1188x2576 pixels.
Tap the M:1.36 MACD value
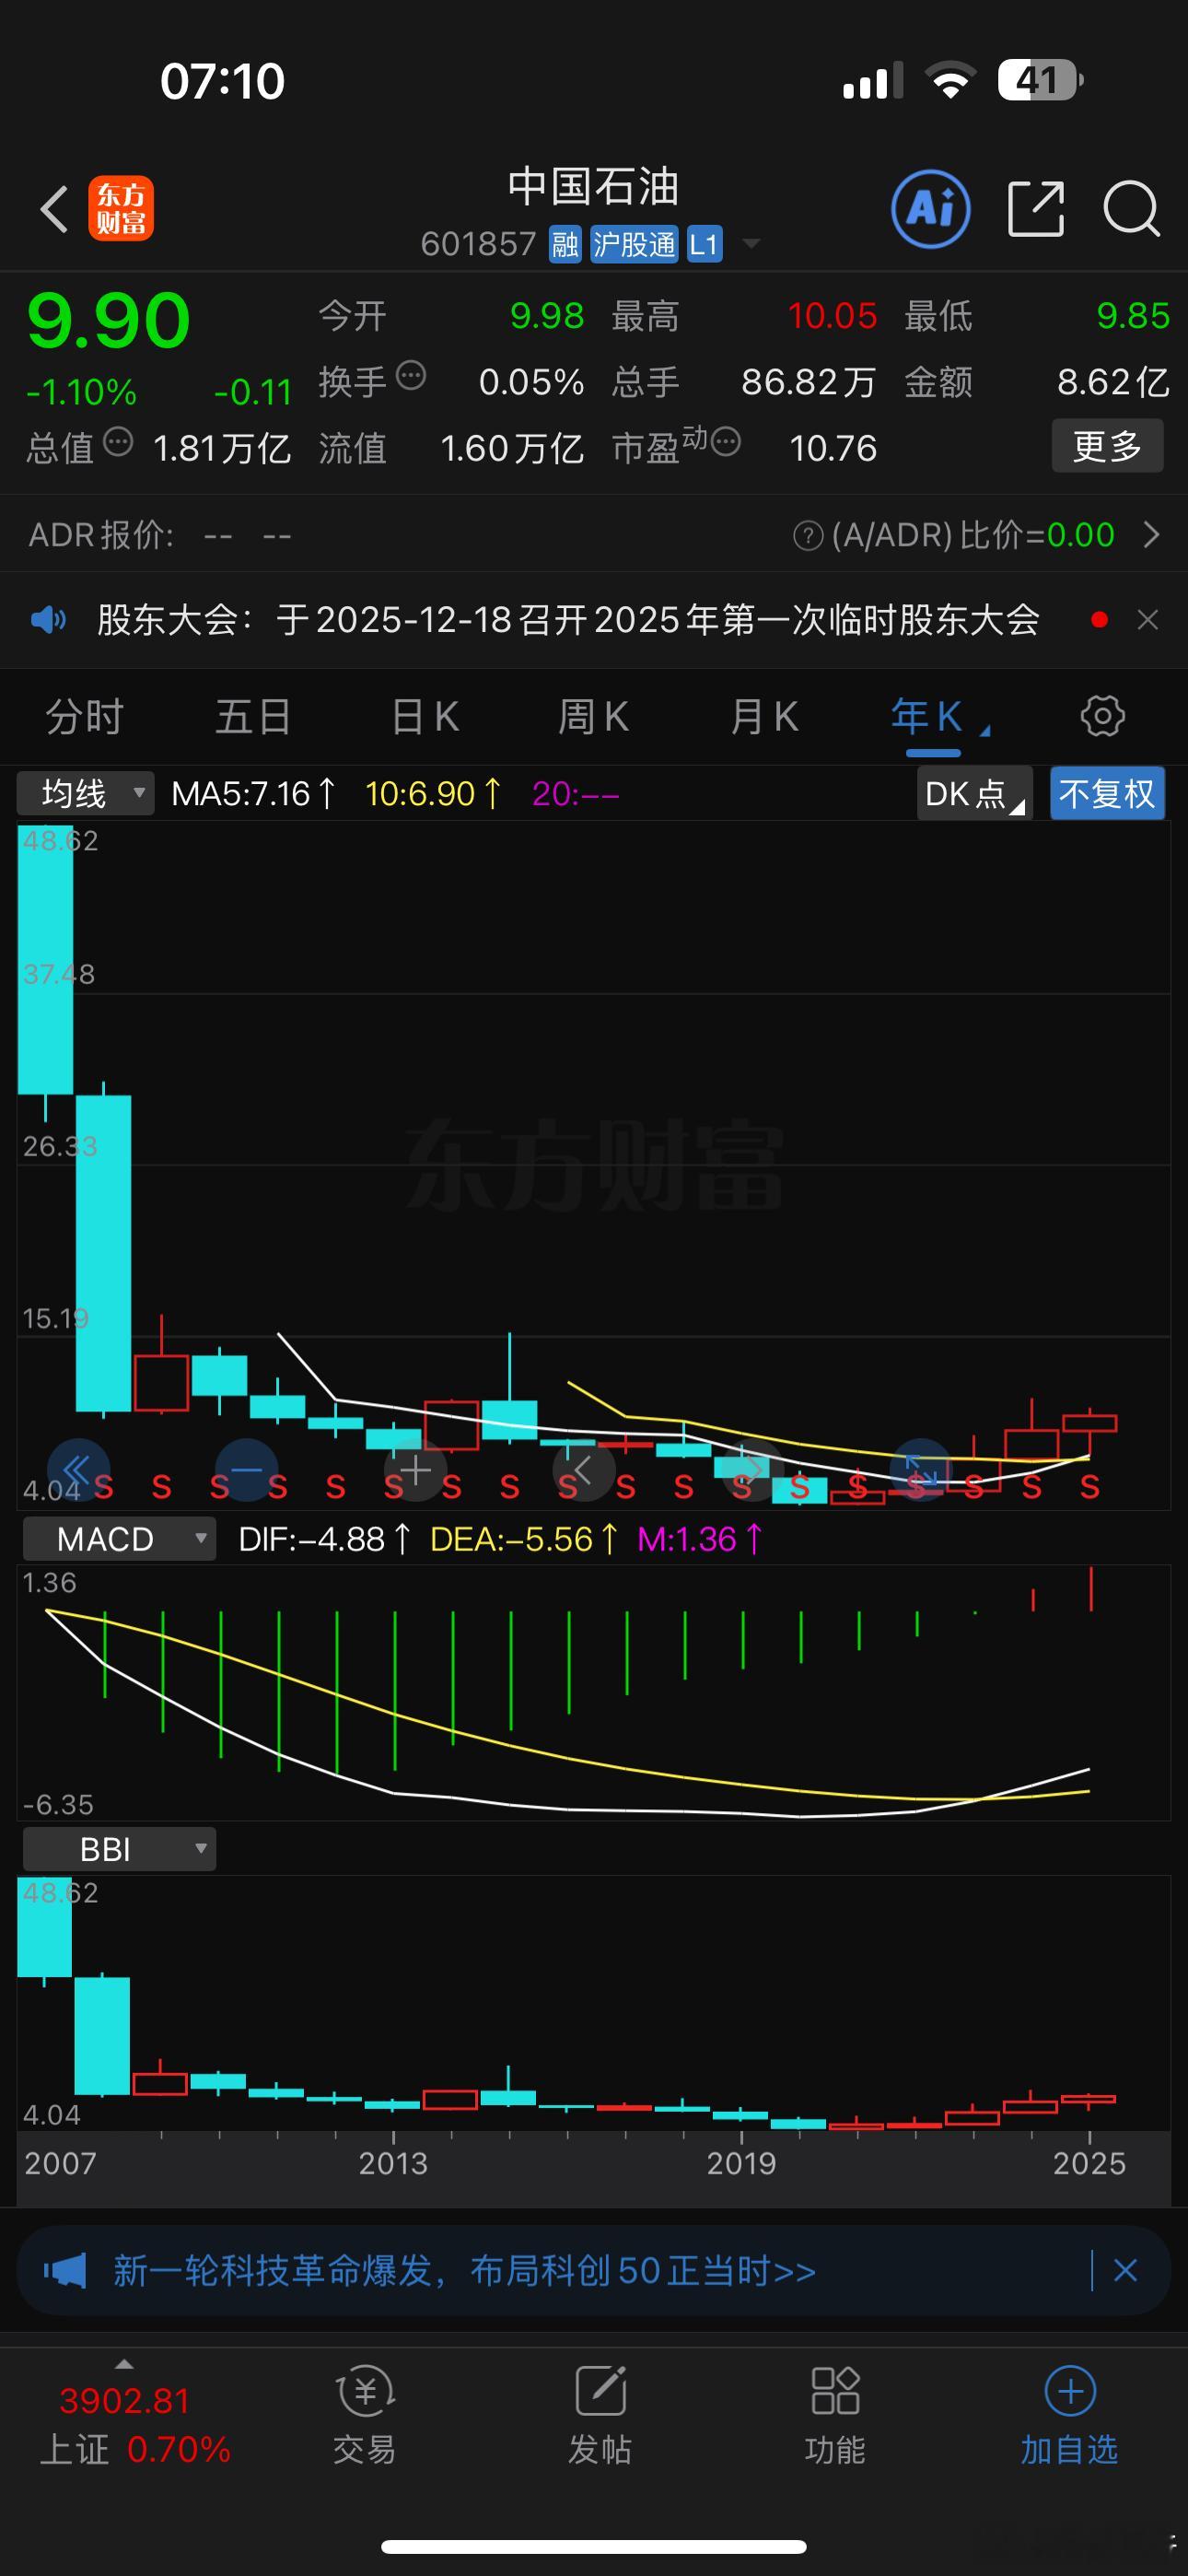coord(700,1539)
